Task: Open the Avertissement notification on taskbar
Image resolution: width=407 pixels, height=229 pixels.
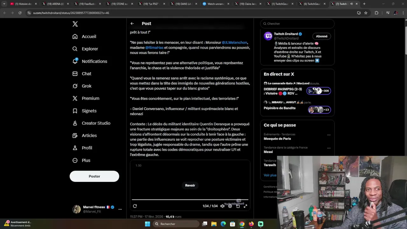Action: tap(17, 224)
